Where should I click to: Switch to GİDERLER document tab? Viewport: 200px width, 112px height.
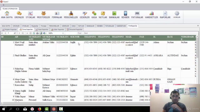(65, 26)
